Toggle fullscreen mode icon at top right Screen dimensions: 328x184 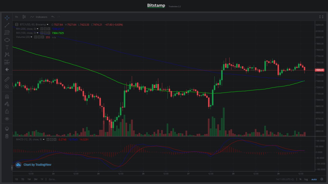(321, 17)
